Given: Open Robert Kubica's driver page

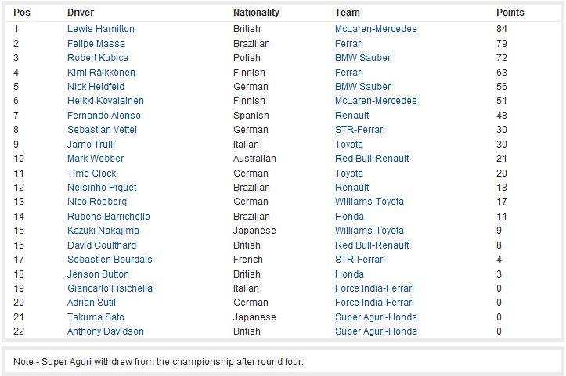Looking at the screenshot, I should pyautogui.click(x=97, y=58).
